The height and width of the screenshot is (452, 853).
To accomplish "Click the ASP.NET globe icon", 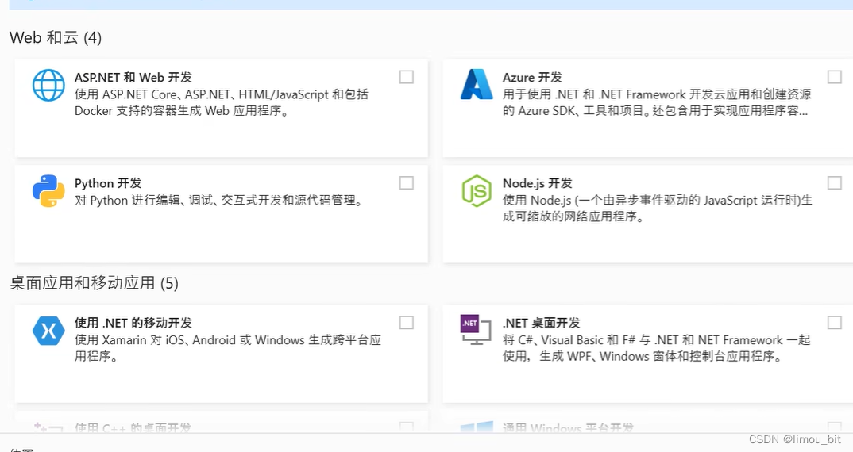I will tap(48, 85).
